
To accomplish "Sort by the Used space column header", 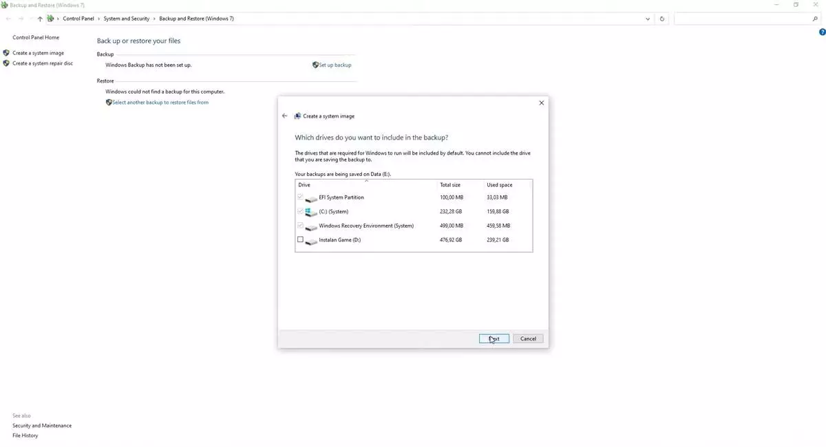I will pos(508,185).
